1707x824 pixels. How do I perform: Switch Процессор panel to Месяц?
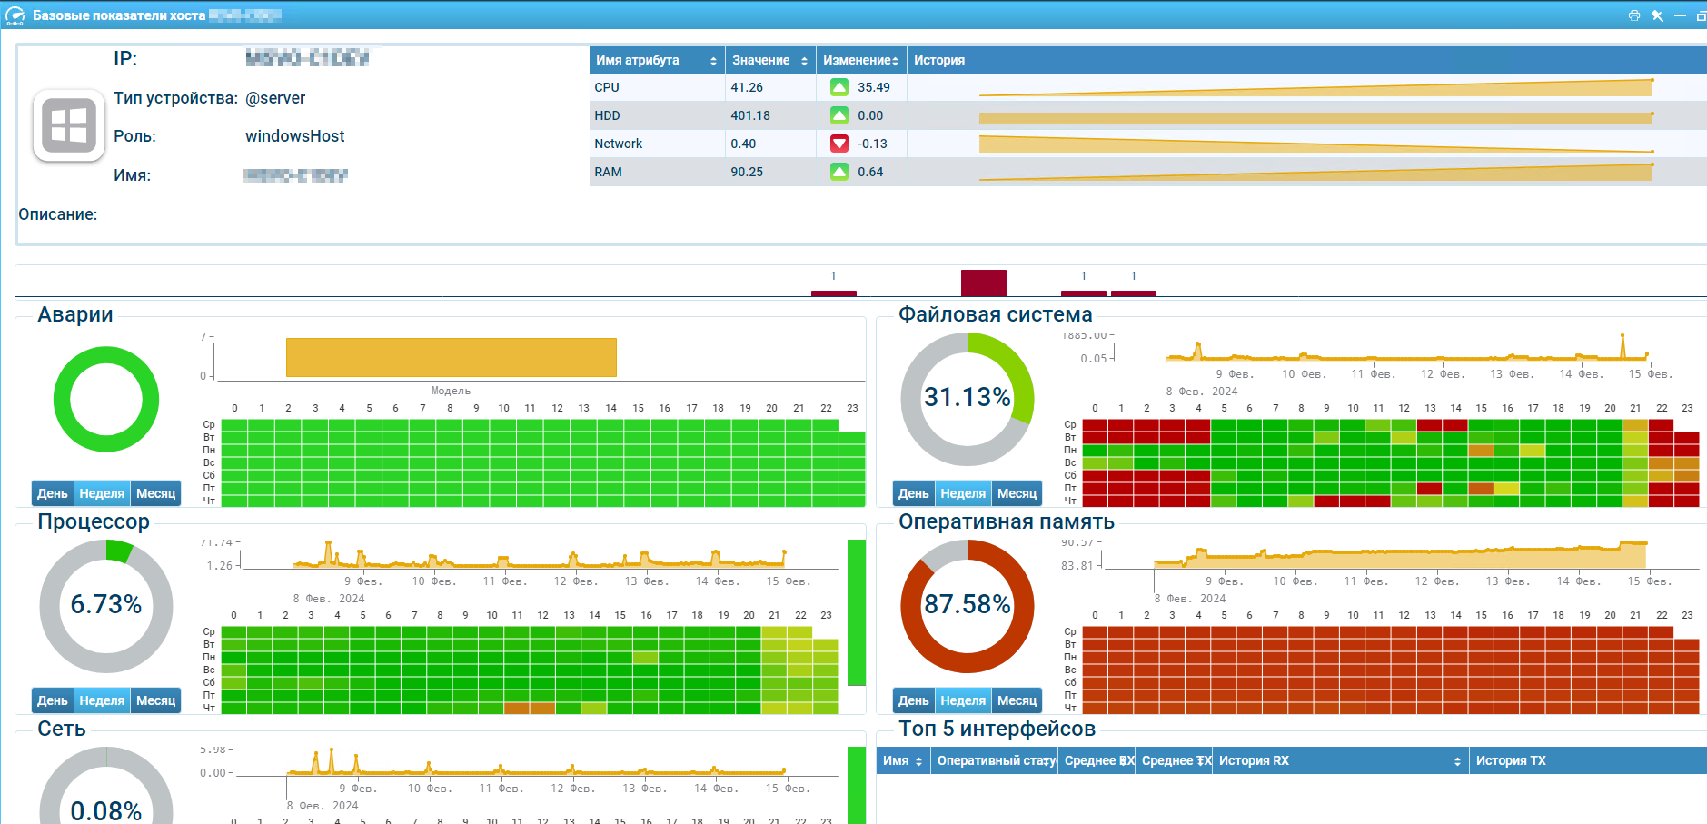[x=155, y=700]
